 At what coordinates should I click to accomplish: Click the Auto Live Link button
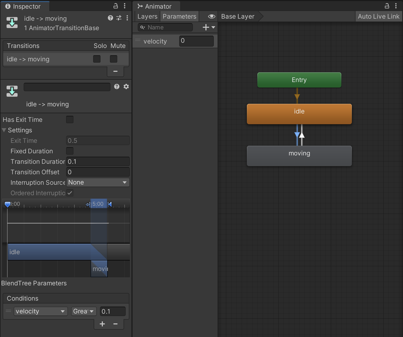(378, 17)
